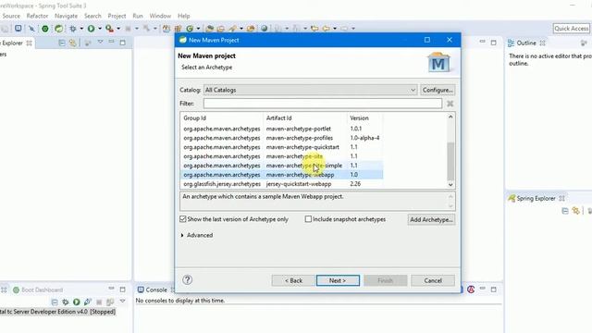
Task: Click the Cancel button
Action: coord(433,280)
